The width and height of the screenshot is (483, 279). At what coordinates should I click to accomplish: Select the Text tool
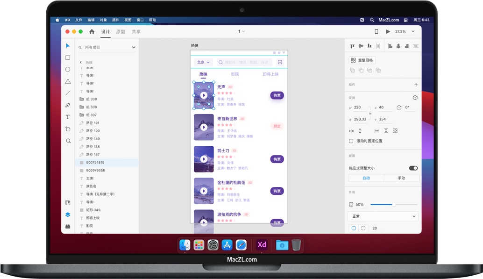pyautogui.click(x=68, y=117)
